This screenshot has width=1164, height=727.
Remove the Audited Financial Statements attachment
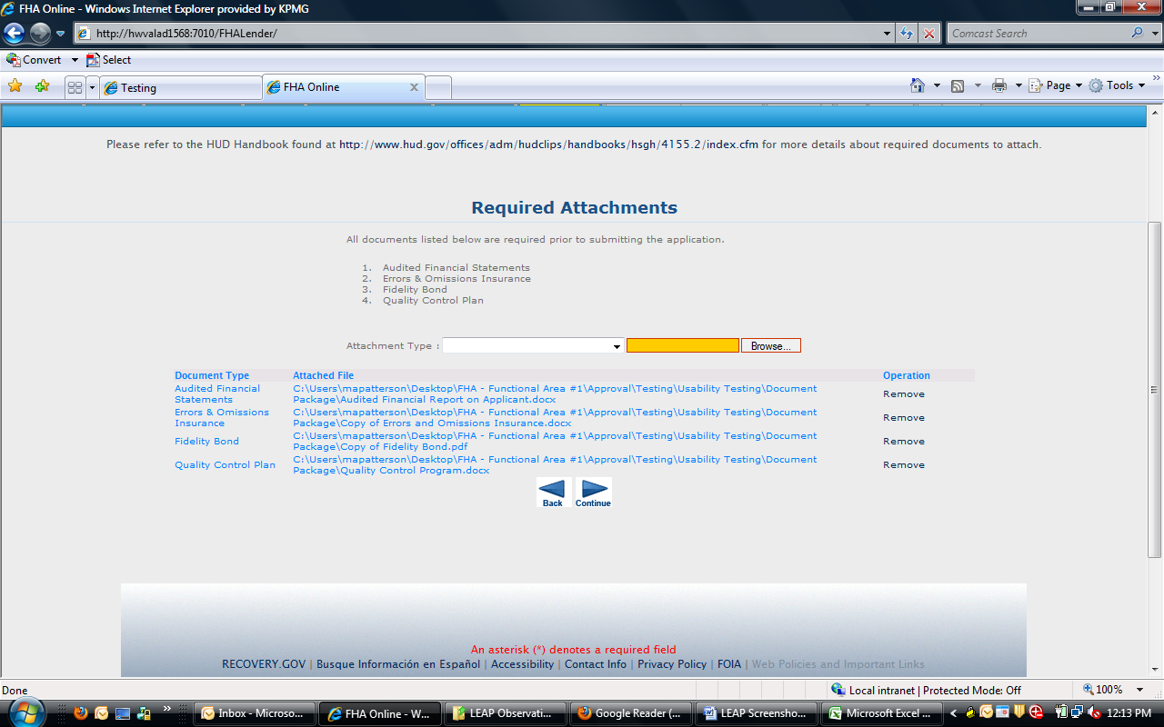pos(904,394)
